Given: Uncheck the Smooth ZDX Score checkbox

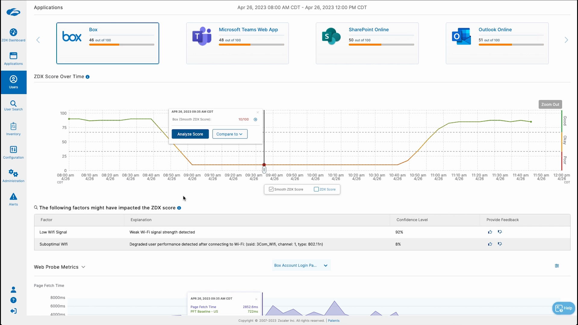Looking at the screenshot, I should (x=271, y=189).
